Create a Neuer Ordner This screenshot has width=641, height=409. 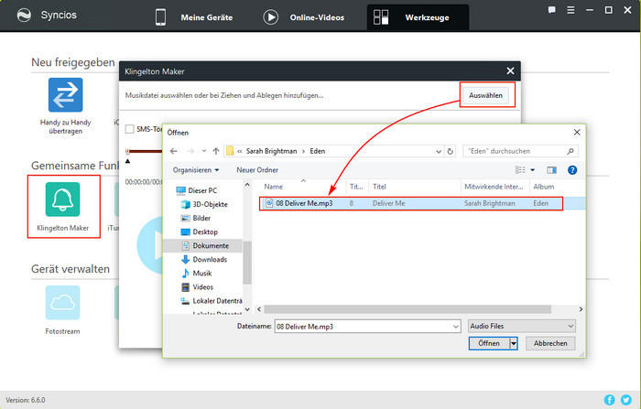257,170
